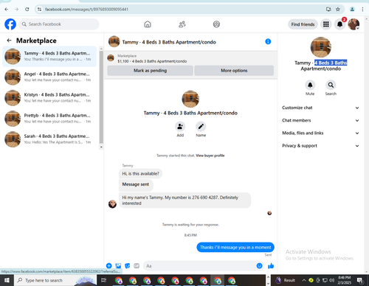Click Find friends button
The image size is (369, 286).
pyautogui.click(x=303, y=24)
